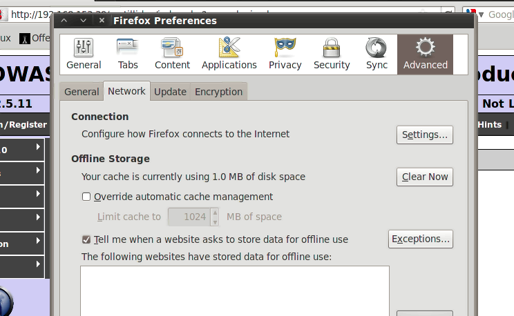514x316 pixels.
Task: Switch to the Tabs preferences pane
Action: click(128, 54)
